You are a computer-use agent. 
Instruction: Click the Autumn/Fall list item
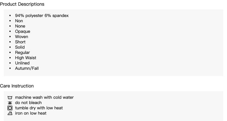27,68
